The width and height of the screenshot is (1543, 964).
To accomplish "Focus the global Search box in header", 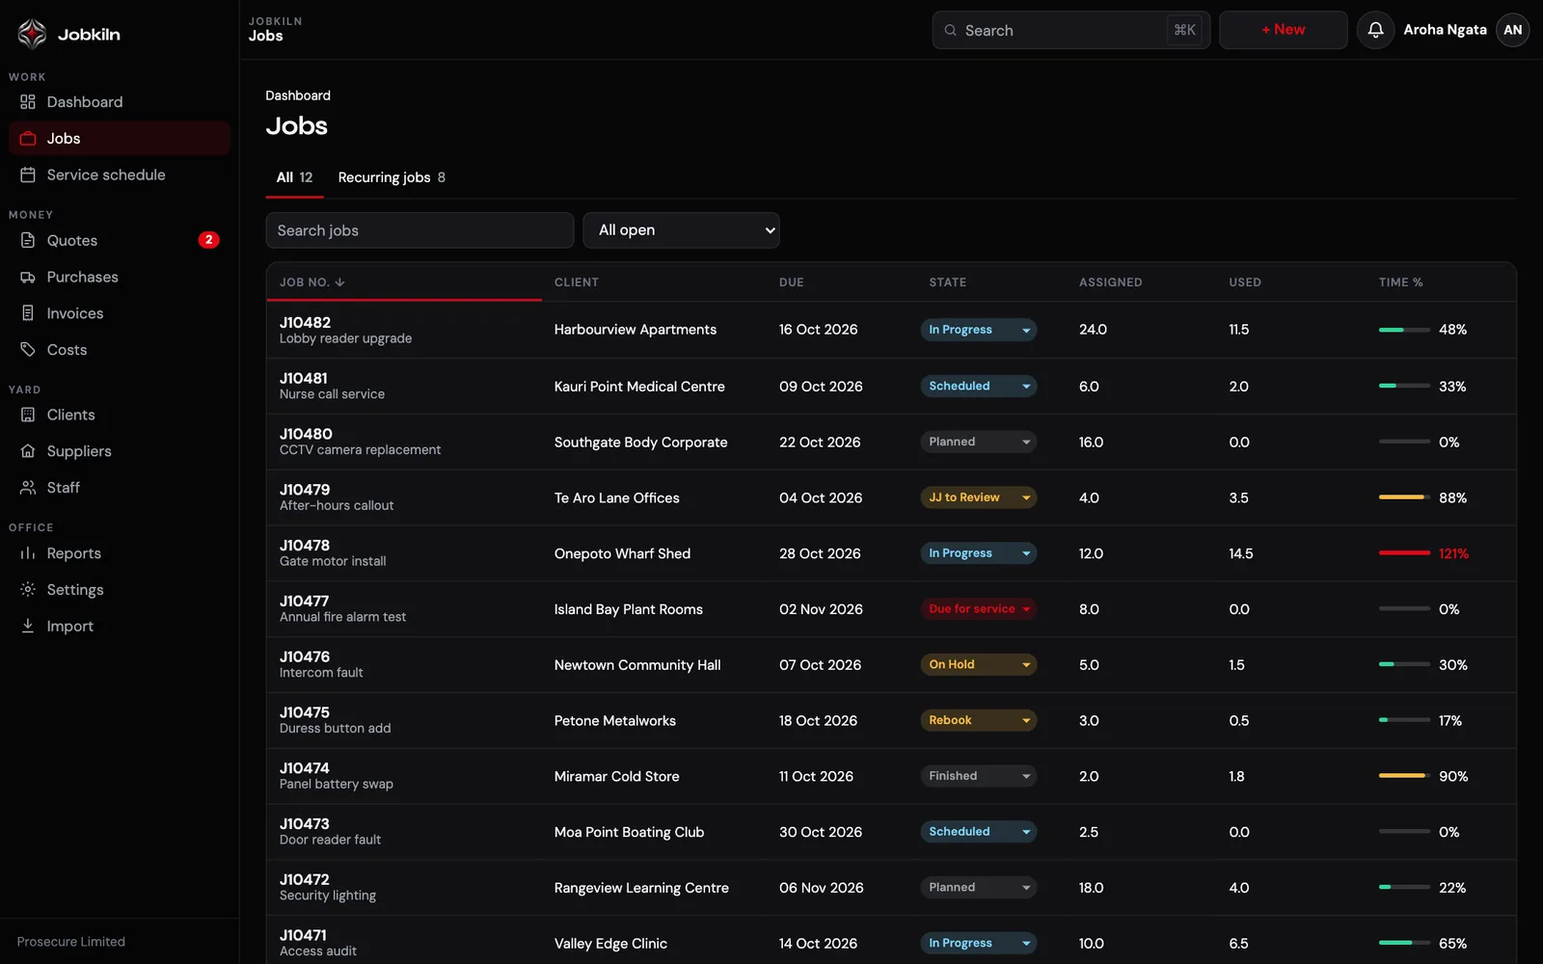I will [x=1071, y=30].
